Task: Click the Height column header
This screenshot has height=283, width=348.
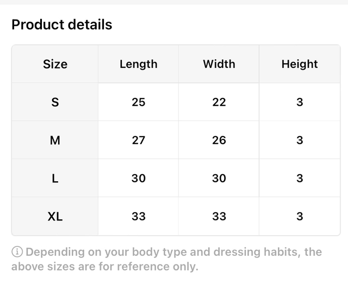Action: 300,64
